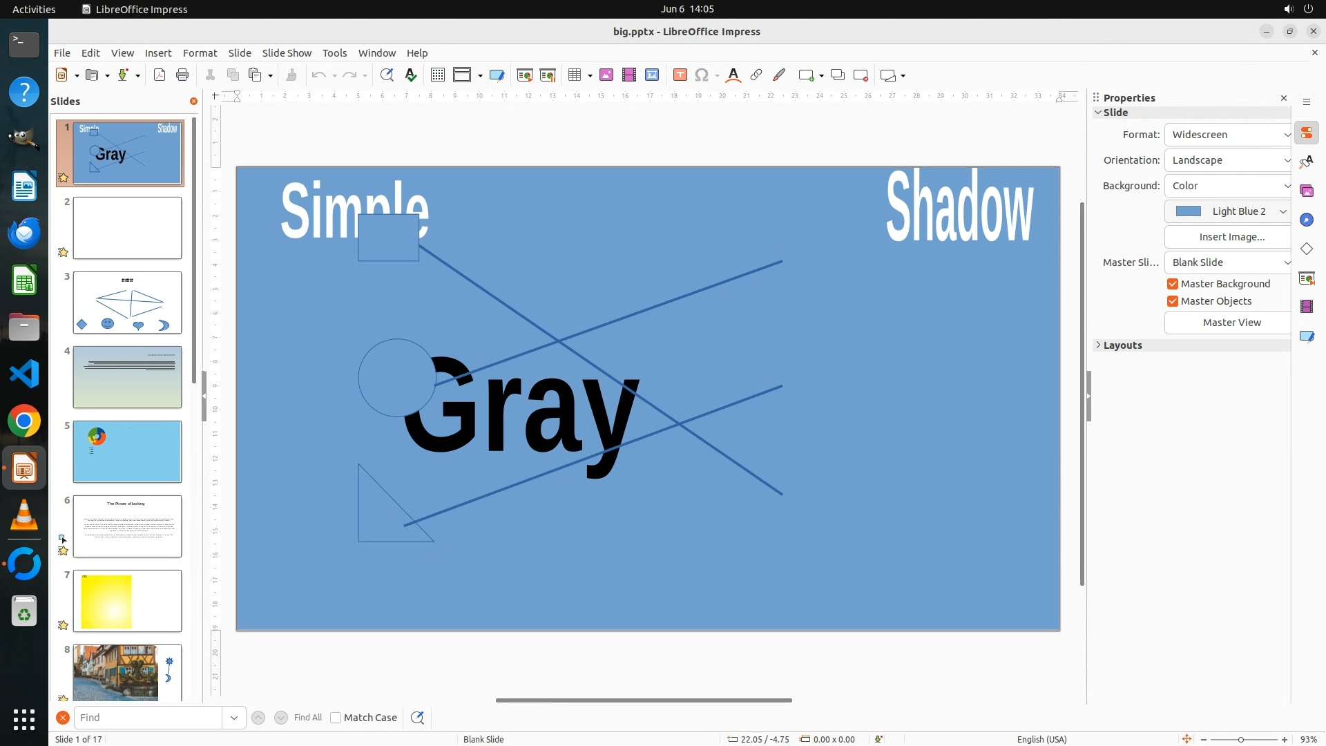The image size is (1326, 746).
Task: Open the Slide Show menu
Action: 287,53
